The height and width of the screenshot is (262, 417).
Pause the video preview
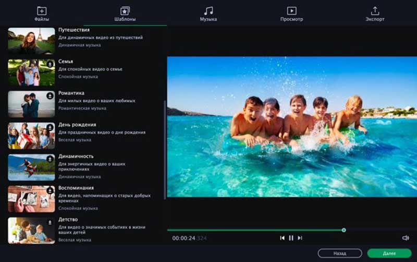click(291, 238)
